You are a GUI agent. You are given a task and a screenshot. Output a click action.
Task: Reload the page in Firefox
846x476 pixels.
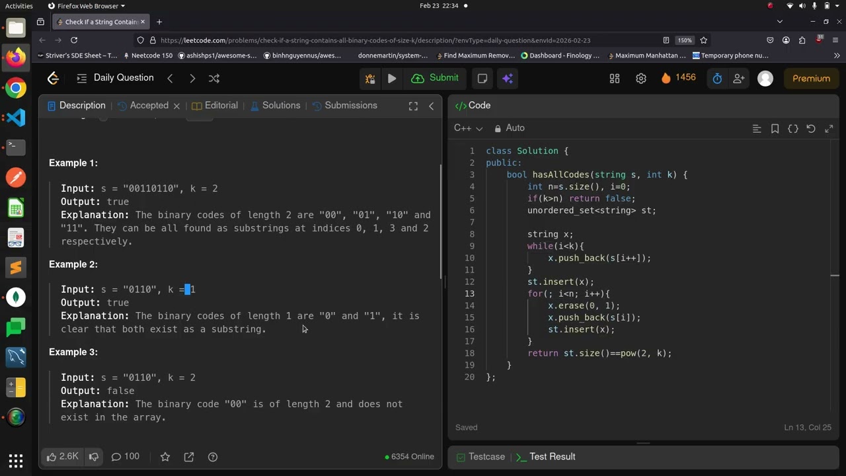pos(74,40)
